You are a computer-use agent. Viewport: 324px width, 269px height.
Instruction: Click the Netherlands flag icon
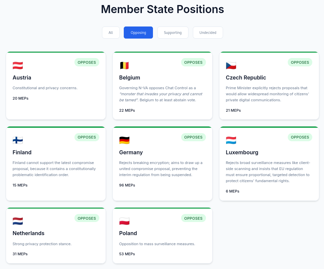point(18,221)
